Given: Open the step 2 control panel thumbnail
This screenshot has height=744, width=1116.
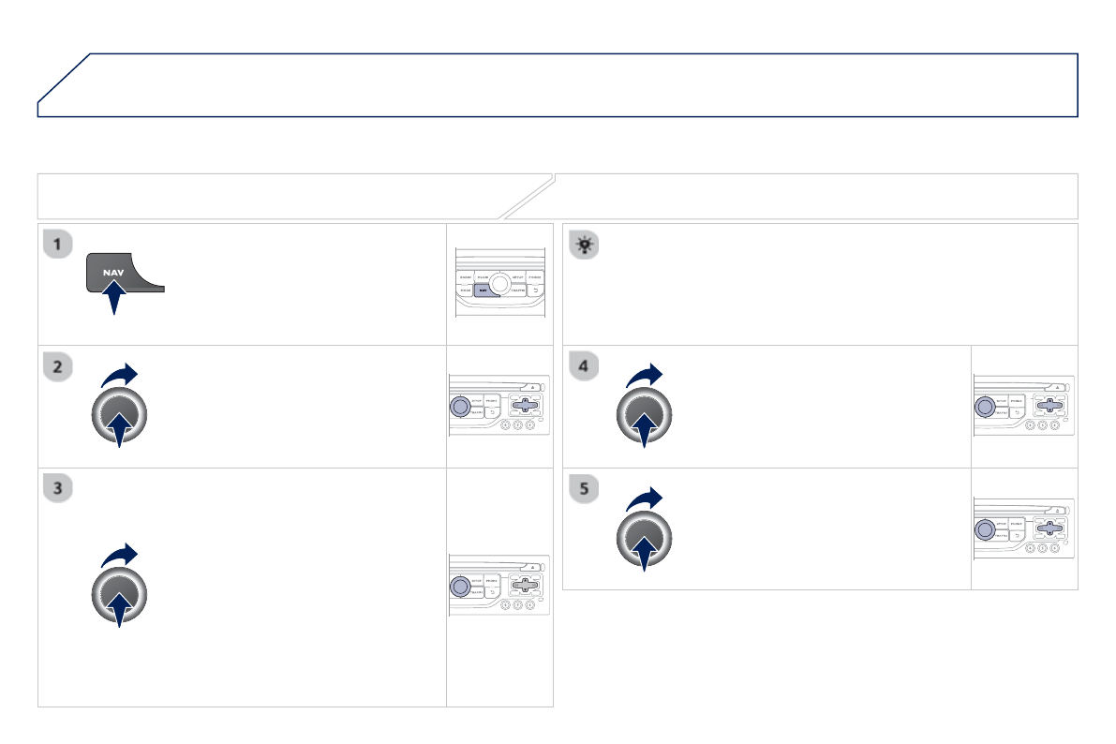Looking at the screenshot, I should click(498, 407).
